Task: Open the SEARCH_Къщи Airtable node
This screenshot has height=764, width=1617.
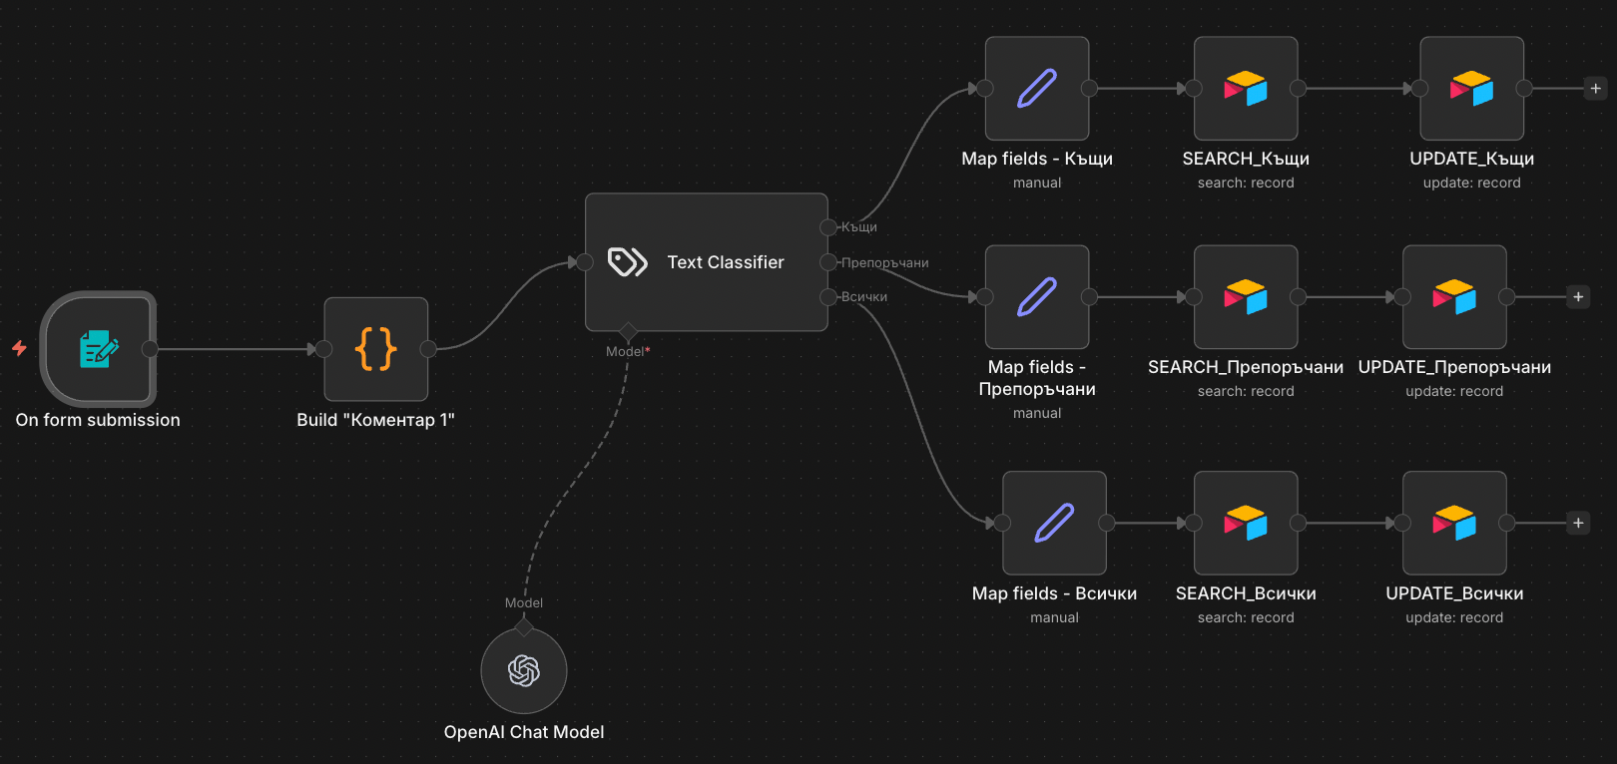Action: tap(1246, 89)
